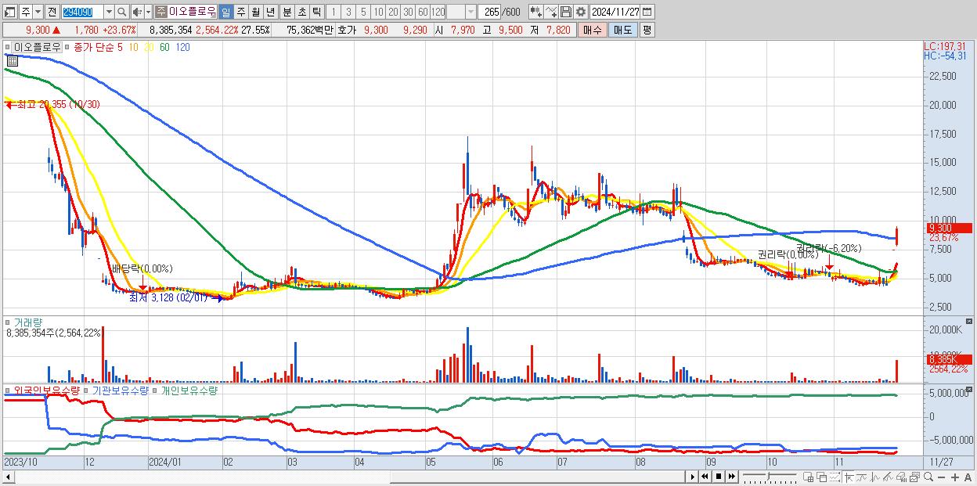
Task: Click the speaker sound icon in toolbar
Action: point(137,12)
